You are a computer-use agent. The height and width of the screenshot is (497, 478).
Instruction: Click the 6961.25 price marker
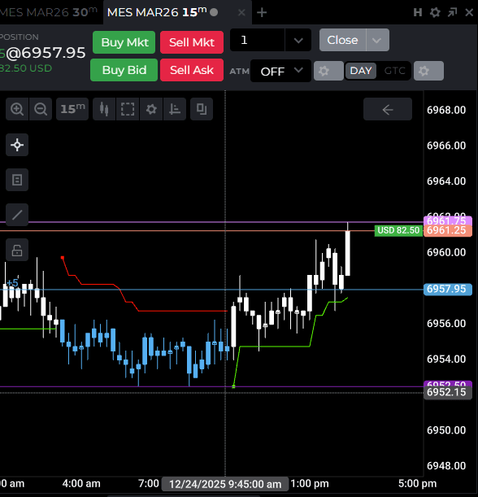tap(448, 230)
